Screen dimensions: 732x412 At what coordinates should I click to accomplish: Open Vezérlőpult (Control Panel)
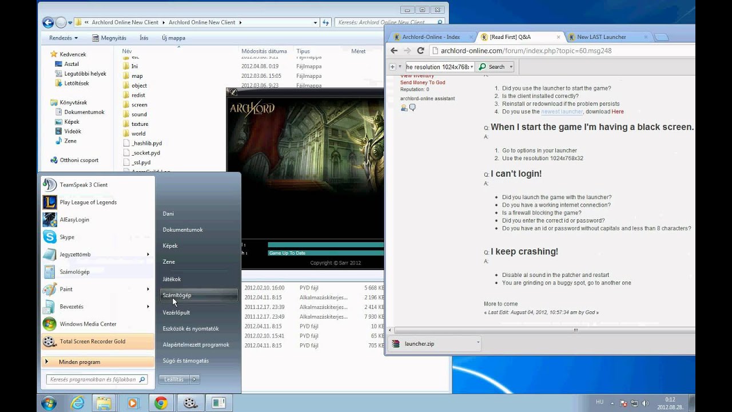pos(176,312)
